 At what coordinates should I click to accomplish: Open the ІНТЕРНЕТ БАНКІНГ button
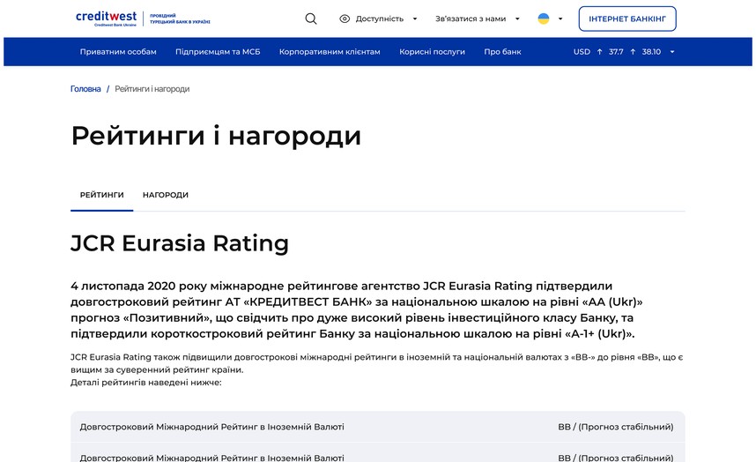coord(627,19)
